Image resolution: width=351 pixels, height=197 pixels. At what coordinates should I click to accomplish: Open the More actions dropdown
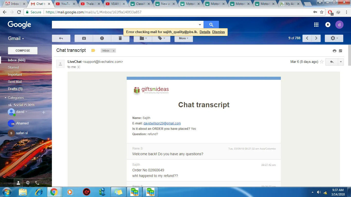184,38
